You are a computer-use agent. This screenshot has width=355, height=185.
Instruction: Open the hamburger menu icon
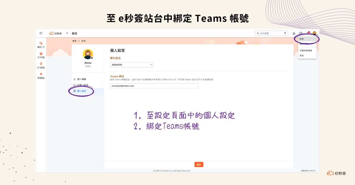(41, 34)
